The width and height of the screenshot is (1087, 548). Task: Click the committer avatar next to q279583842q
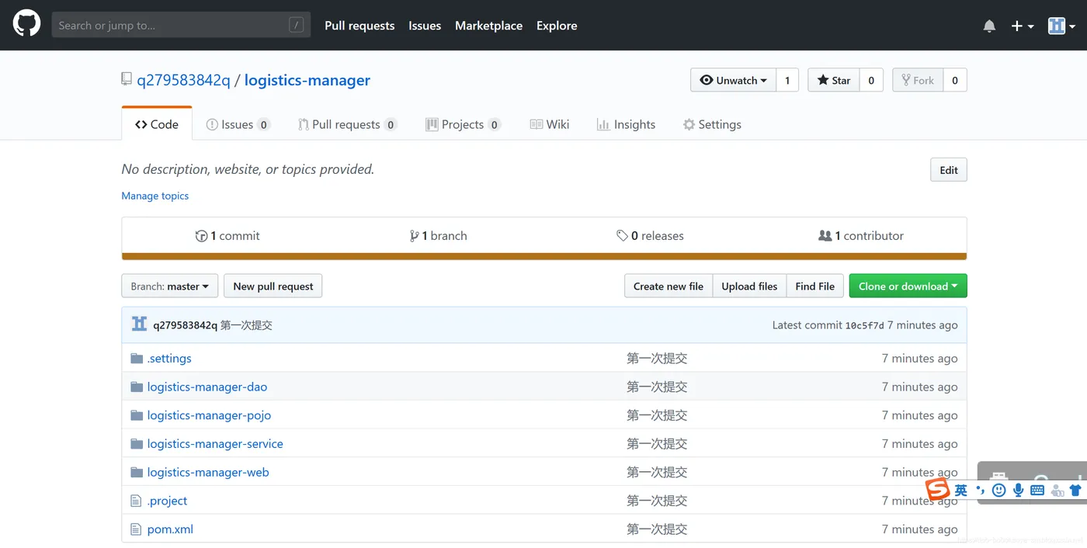[139, 324]
